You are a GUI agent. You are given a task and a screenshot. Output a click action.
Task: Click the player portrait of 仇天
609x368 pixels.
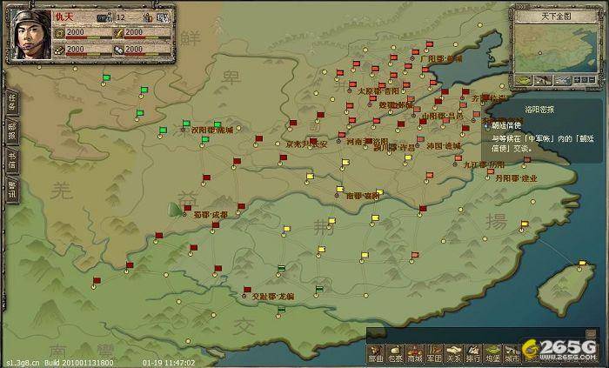(x=28, y=30)
